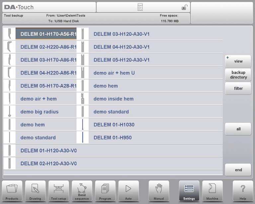Choose the backup directory button

(x=238, y=75)
